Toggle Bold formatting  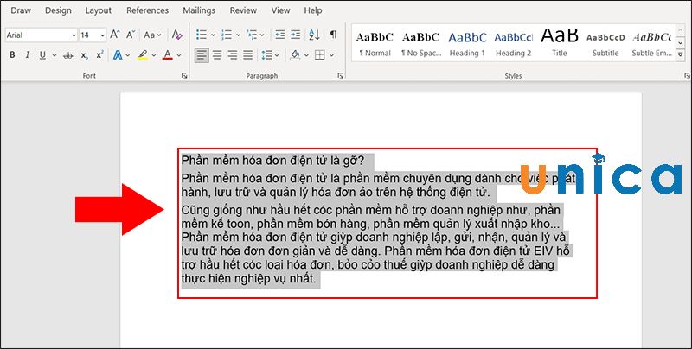13,55
